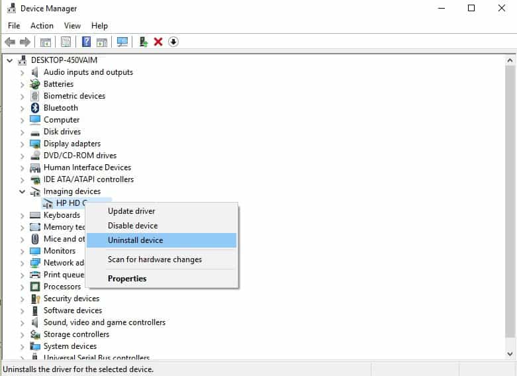
Task: Expand the Audio inputs and outputs chevron
Action: (x=22, y=73)
